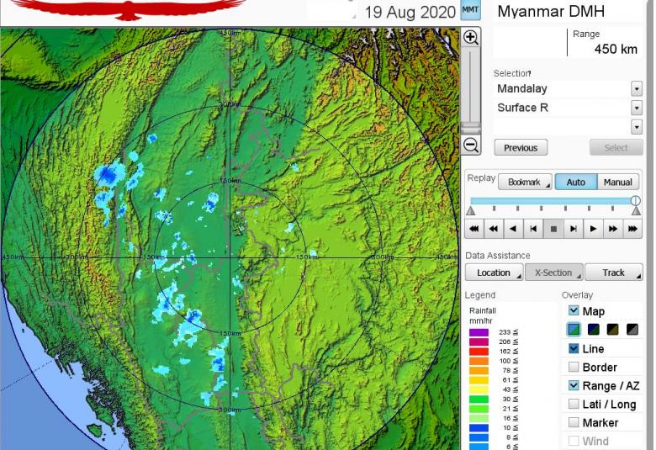This screenshot has height=450, width=656.
Task: Step back to the previous frame
Action: pyautogui.click(x=533, y=228)
